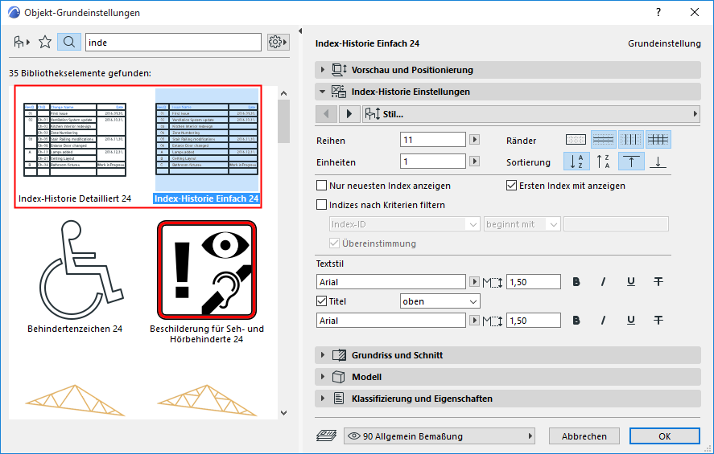The height and width of the screenshot is (454, 714).
Task: Toggle strikethrough for main text style
Action: click(x=658, y=282)
